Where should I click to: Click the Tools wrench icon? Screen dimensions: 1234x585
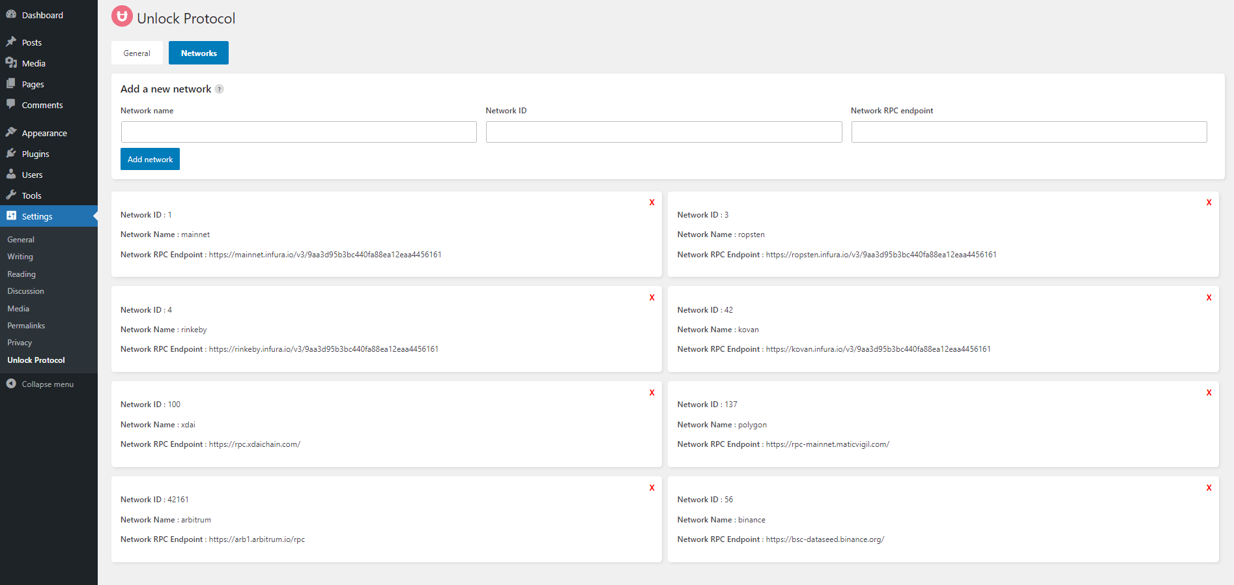pos(11,195)
